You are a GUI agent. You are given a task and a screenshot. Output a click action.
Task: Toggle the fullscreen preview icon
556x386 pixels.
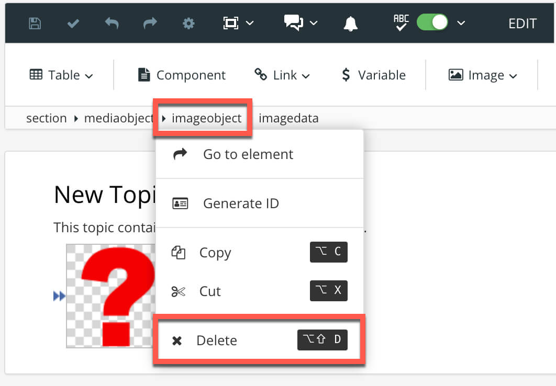[x=231, y=22]
